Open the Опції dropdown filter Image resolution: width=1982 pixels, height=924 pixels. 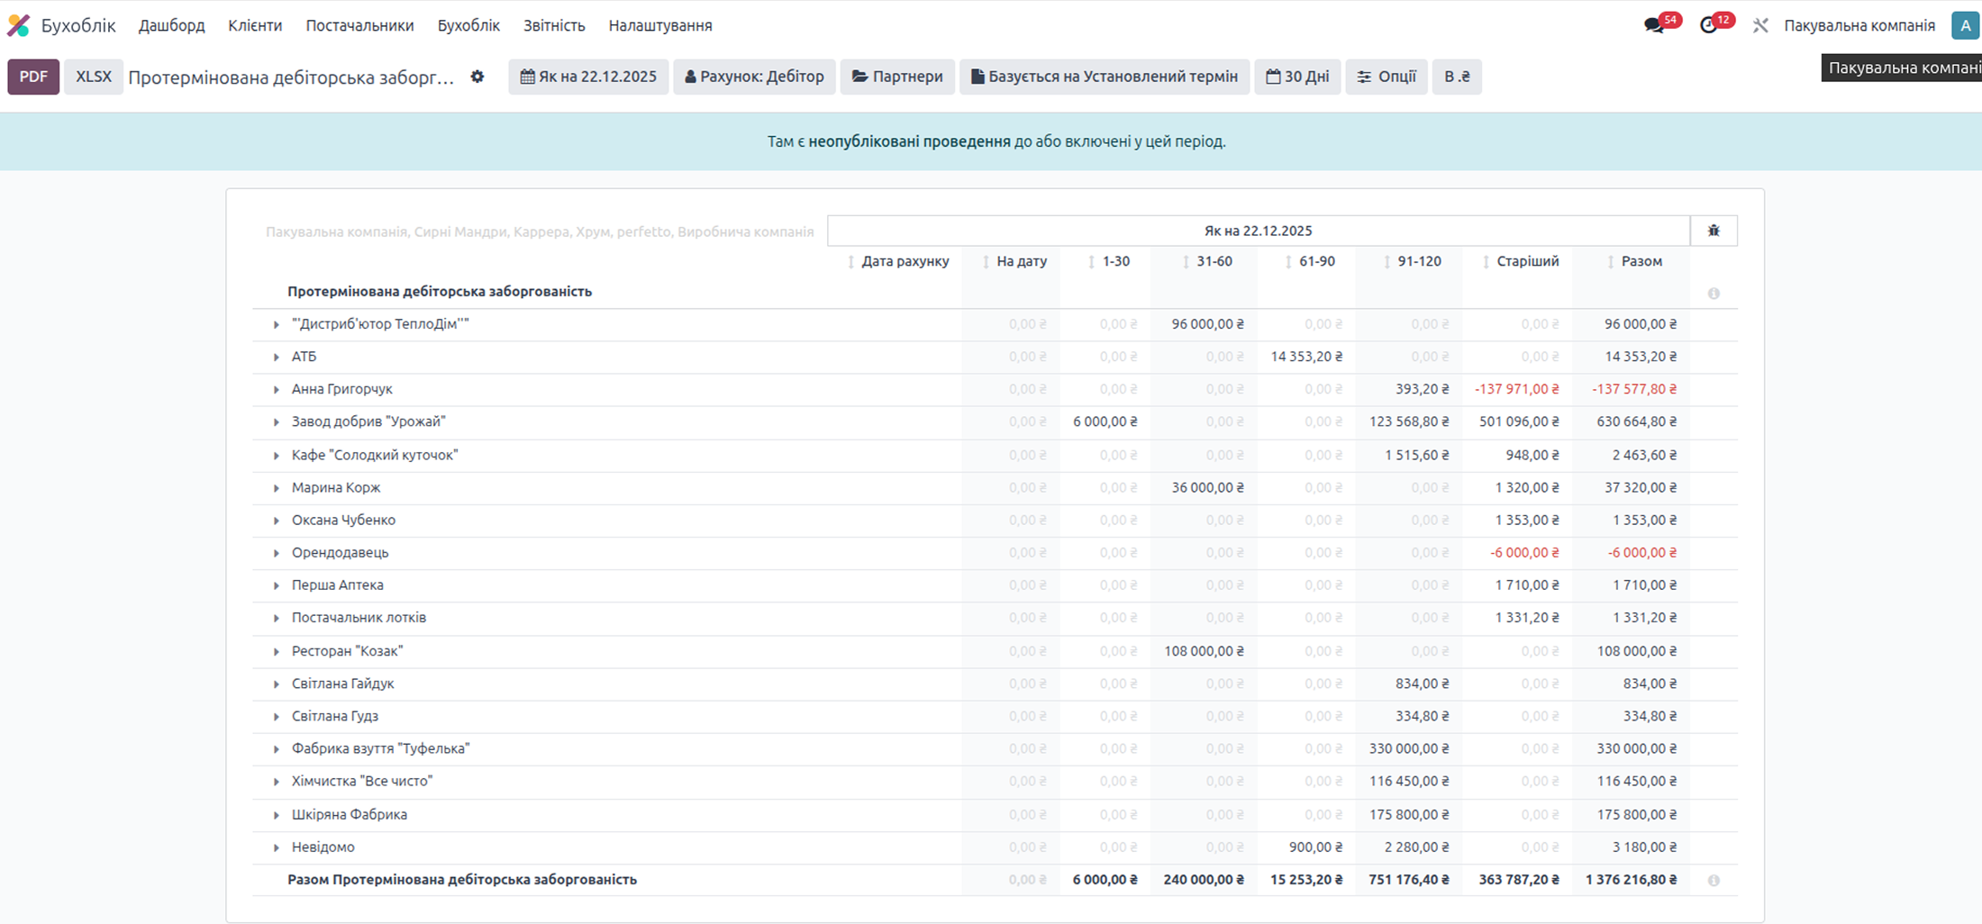(x=1386, y=77)
